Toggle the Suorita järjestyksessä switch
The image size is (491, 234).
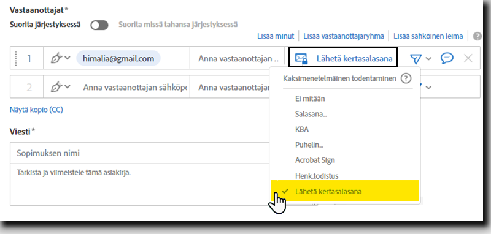(99, 25)
